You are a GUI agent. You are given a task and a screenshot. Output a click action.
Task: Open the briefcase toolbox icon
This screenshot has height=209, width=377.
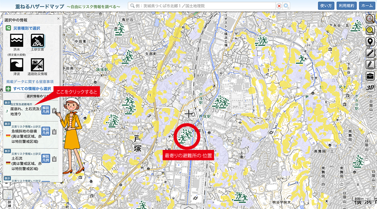pyautogui.click(x=370, y=76)
